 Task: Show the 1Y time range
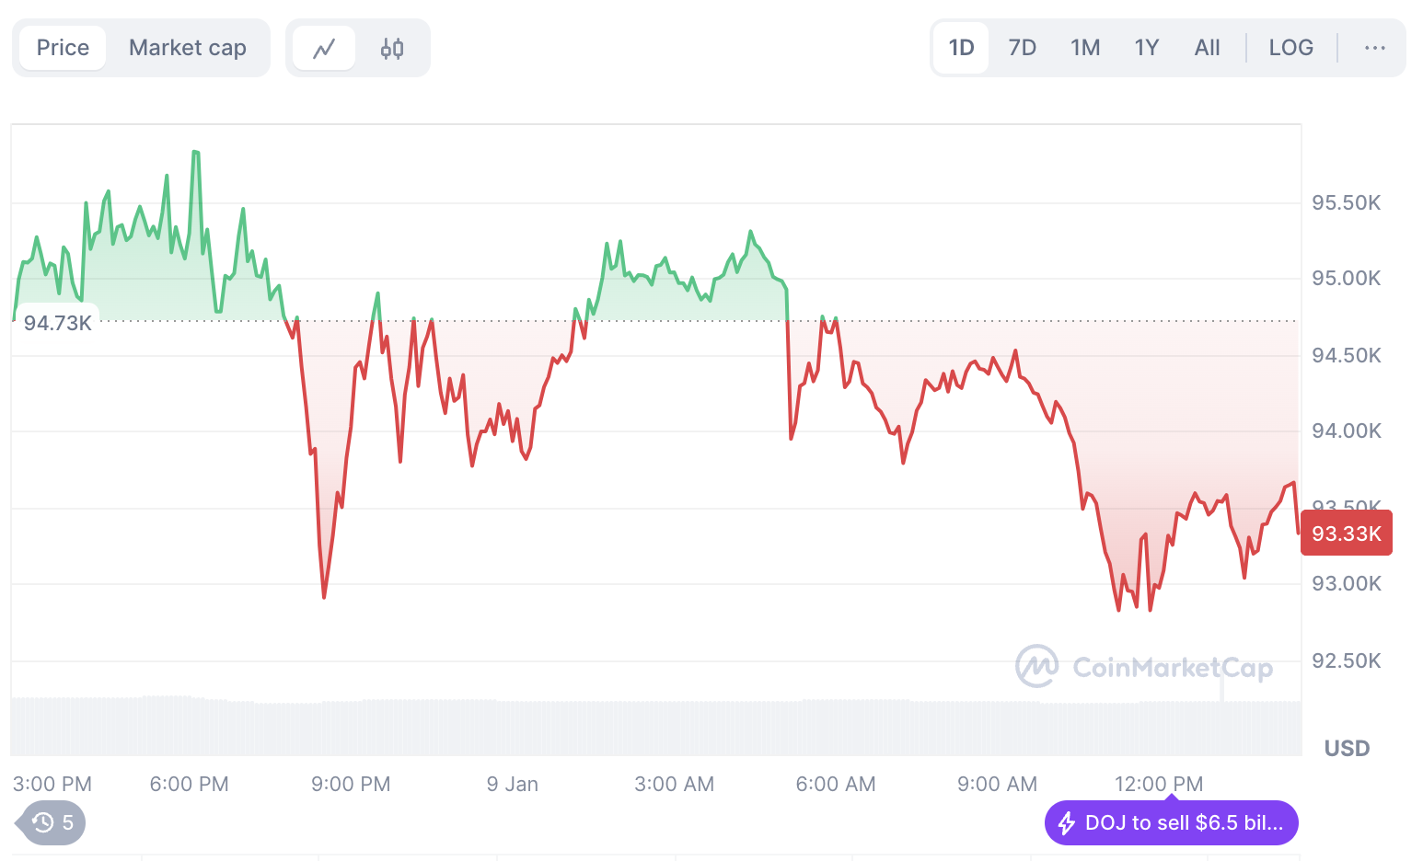coord(1146,48)
